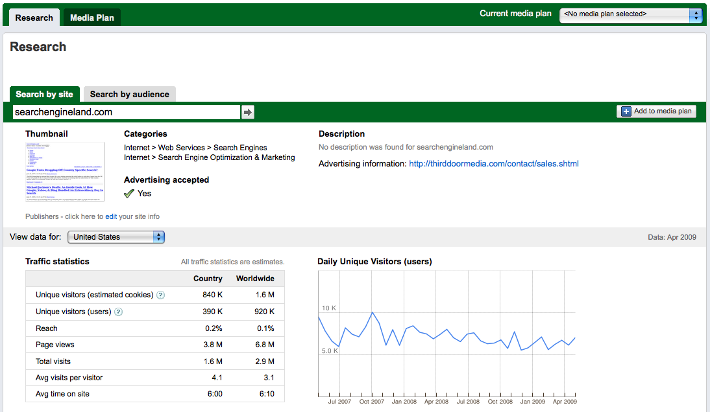The height and width of the screenshot is (412, 710).
Task: Open the Current media plan dropdown
Action: point(631,14)
